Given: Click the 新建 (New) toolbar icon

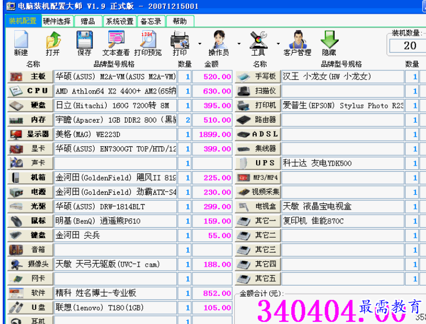Looking at the screenshot, I should (x=21, y=43).
